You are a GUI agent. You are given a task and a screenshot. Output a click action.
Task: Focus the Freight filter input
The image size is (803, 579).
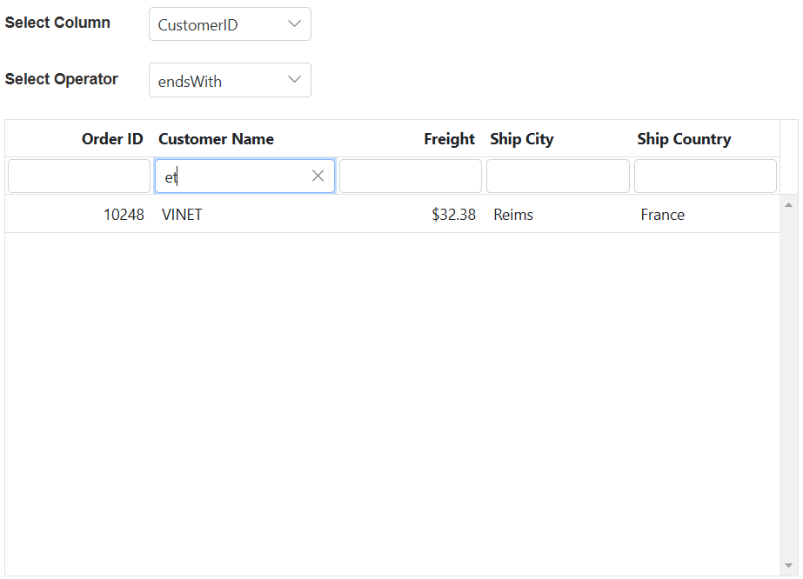(410, 176)
